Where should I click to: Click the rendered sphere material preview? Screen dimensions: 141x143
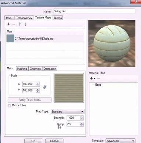(x=112, y=43)
